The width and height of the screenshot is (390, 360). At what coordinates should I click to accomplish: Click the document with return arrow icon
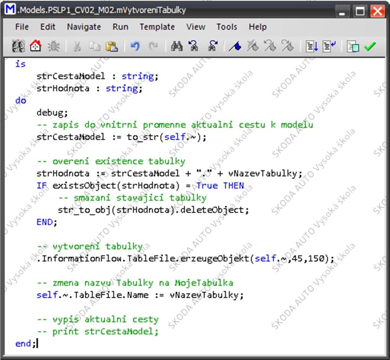pos(329,46)
